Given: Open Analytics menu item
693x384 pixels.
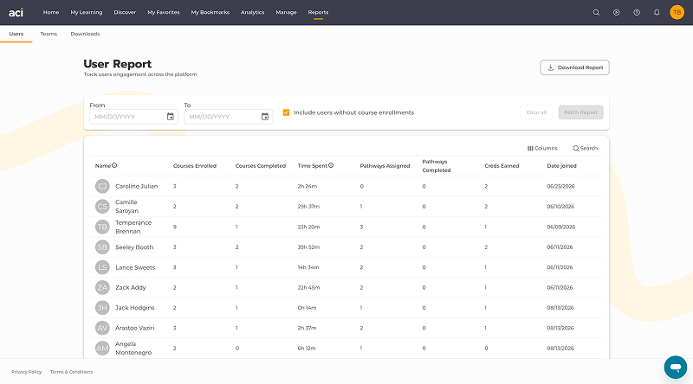Looking at the screenshot, I should pos(252,12).
